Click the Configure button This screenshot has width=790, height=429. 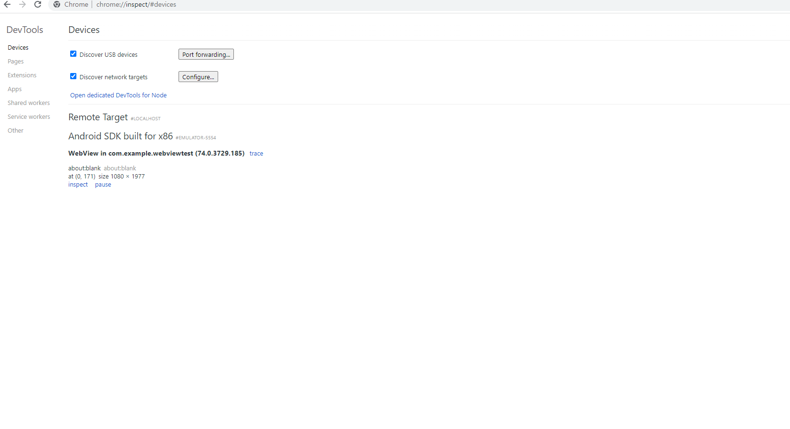(198, 77)
